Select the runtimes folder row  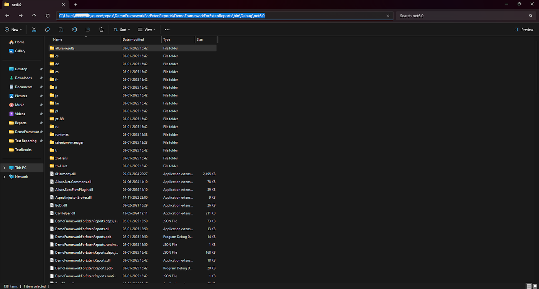pyautogui.click(x=132, y=135)
